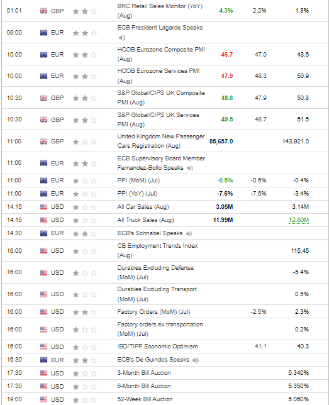Screen dimensions: 329x405
Task: Click EU flag in HCOB Eurozone Composite PMI row
Action: (x=43, y=55)
